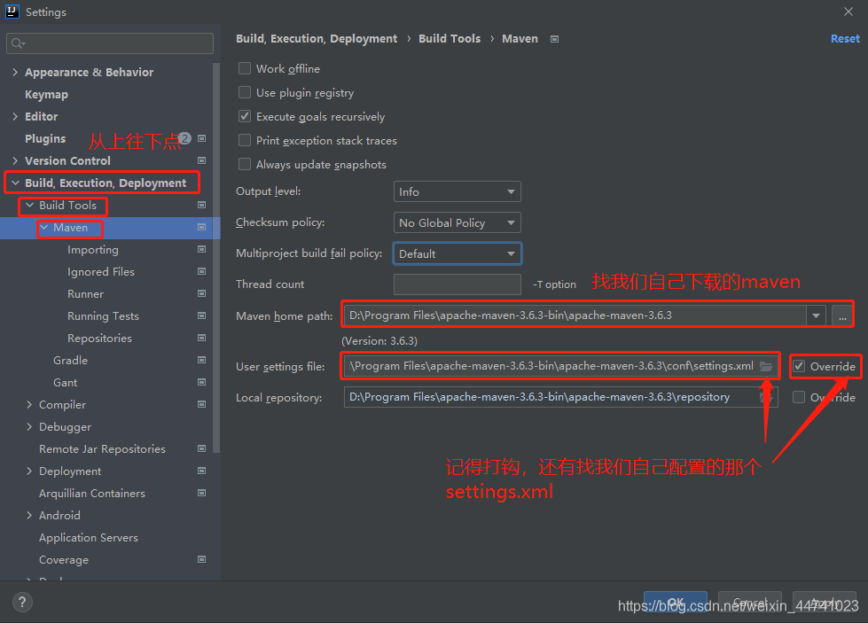Open Application Servers settings page
Viewport: 868px width, 623px height.
pyautogui.click(x=89, y=537)
